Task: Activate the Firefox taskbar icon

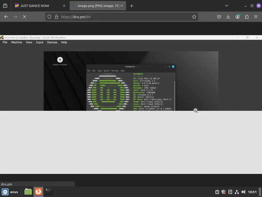Action: 38,192
